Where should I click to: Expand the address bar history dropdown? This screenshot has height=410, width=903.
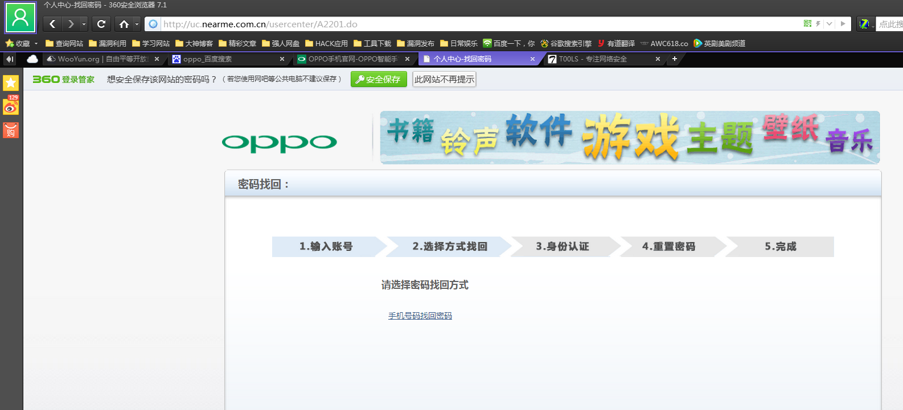[830, 24]
